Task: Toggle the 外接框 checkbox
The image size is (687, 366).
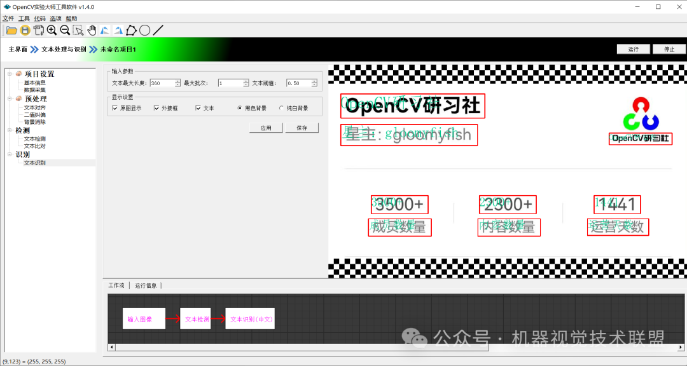Action: click(156, 108)
